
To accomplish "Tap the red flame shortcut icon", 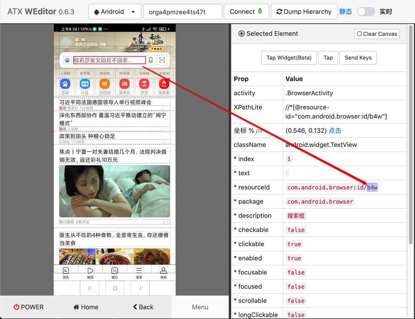I will point(164,84).
